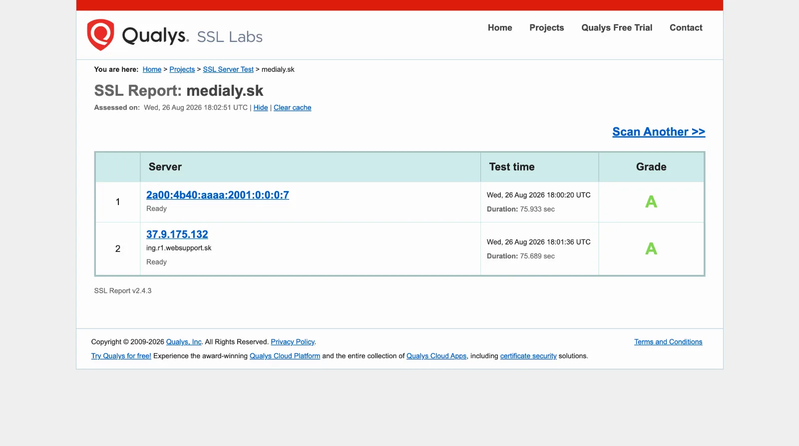Screen dimensions: 799x446
Task: Open the Qualys, Inc footer link
Action: tap(184, 342)
